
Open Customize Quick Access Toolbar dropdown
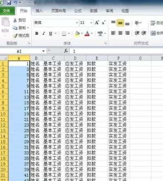tap(35, 3)
